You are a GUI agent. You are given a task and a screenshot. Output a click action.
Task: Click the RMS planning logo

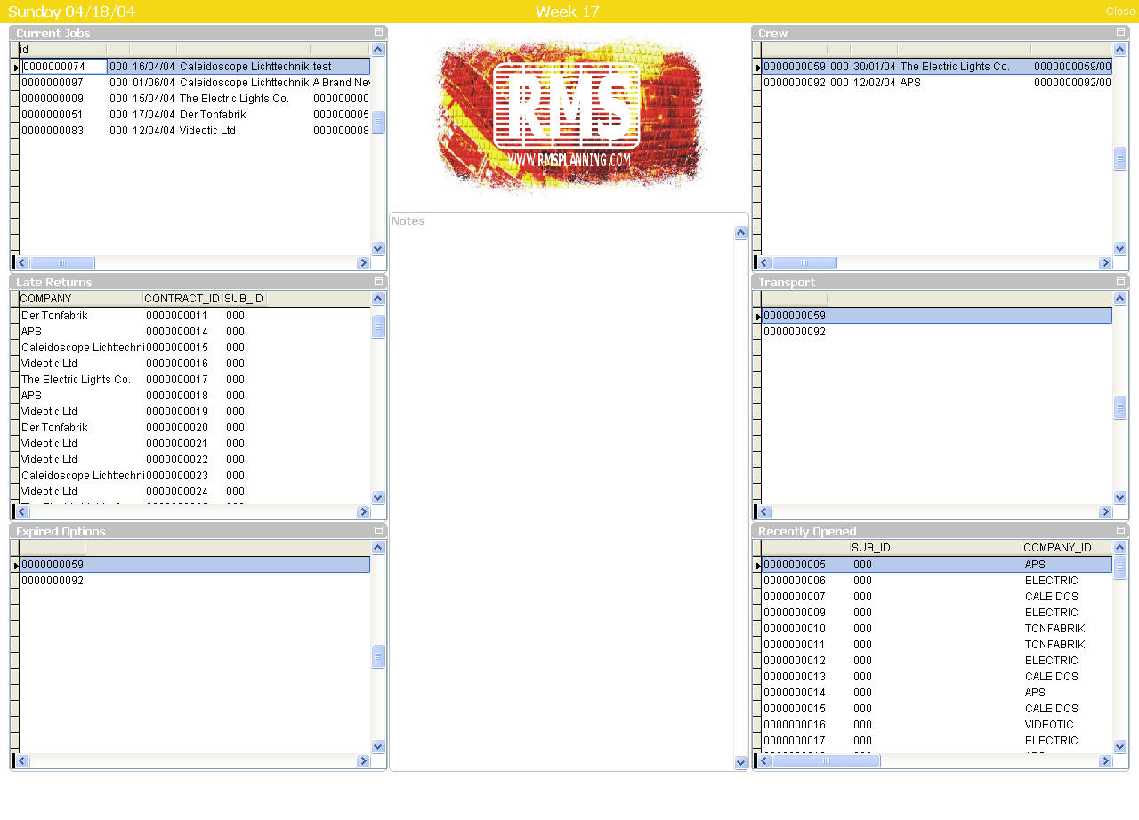tap(569, 113)
